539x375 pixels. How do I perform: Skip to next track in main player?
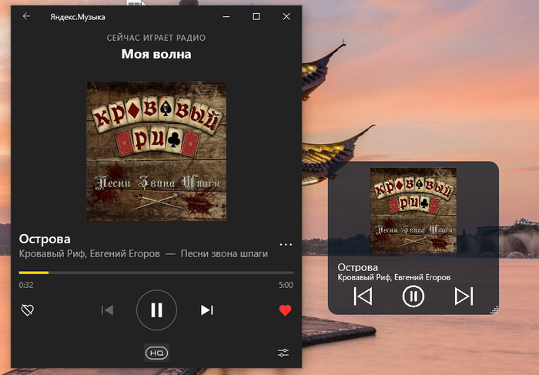[x=207, y=310]
